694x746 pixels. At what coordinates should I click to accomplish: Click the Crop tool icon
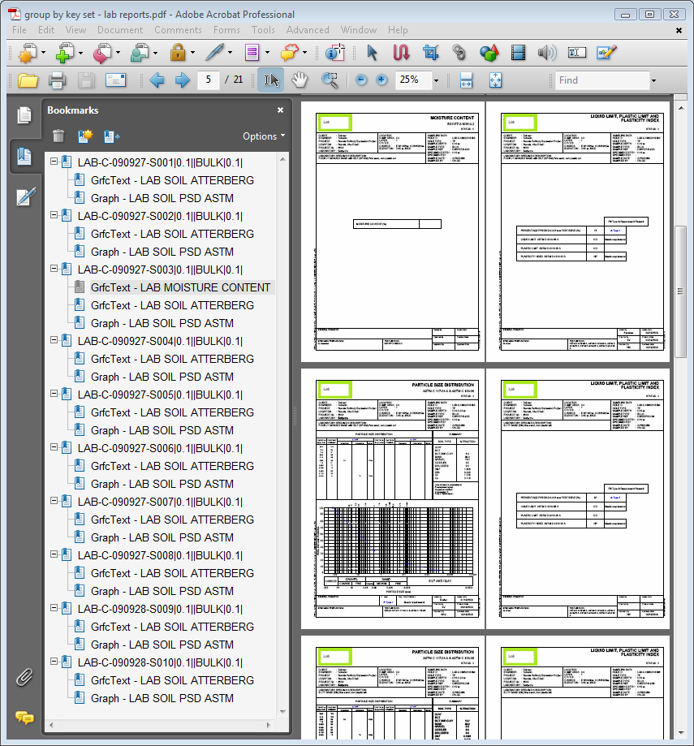click(x=430, y=54)
